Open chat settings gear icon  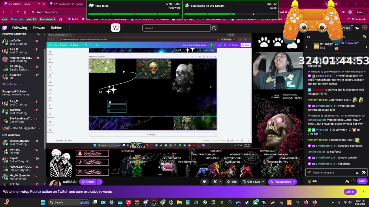353,181
